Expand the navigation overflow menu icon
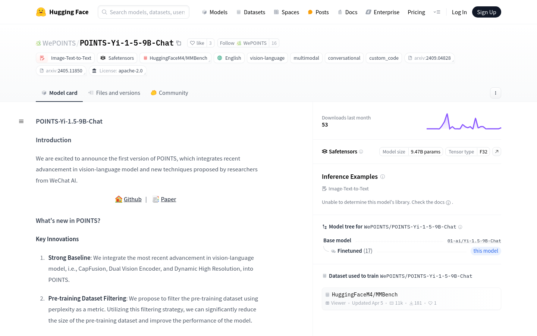The image size is (537, 336). 437,12
